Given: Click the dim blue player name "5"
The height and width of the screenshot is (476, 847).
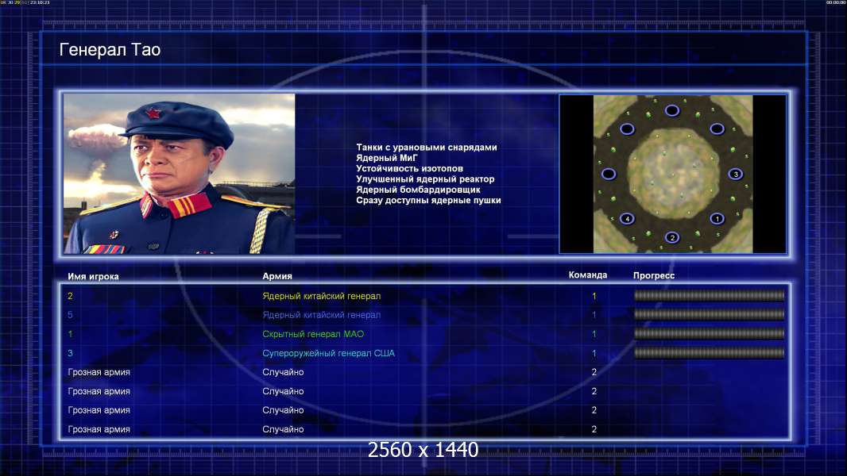Looking at the screenshot, I should click(x=70, y=315).
